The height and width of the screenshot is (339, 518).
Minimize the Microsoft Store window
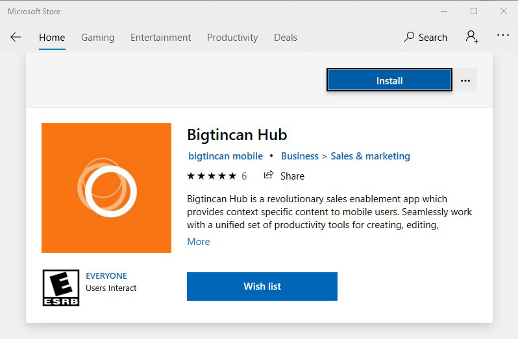pyautogui.click(x=444, y=11)
